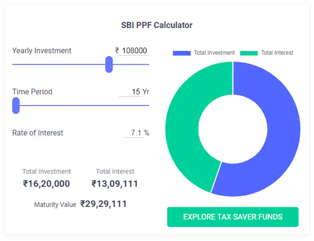
Task: Click the green Total Interest legend swatch
Action: click(x=249, y=53)
